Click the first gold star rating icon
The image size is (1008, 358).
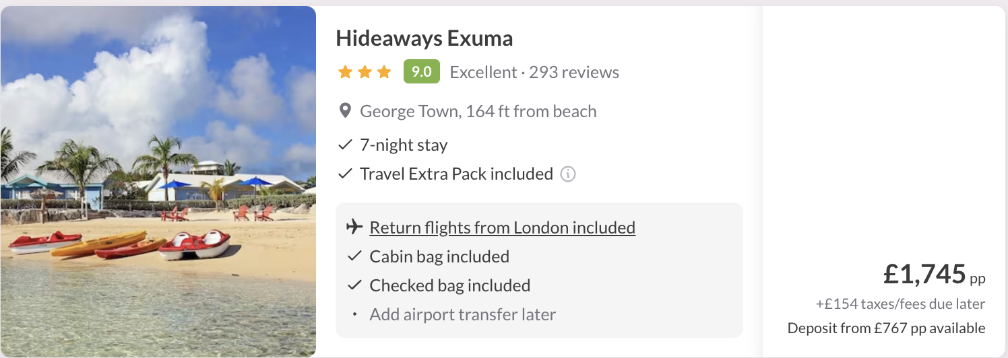coord(345,72)
